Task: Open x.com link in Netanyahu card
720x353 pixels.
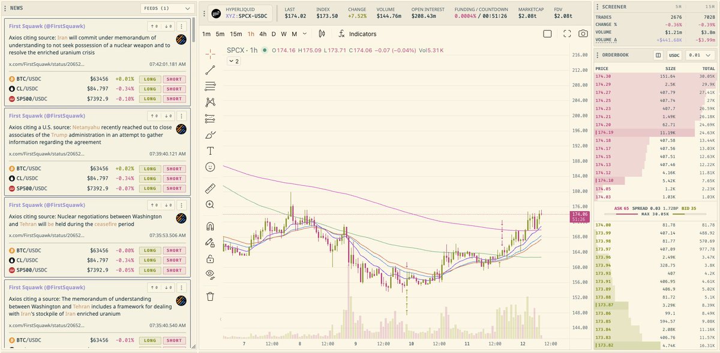Action: (x=47, y=153)
